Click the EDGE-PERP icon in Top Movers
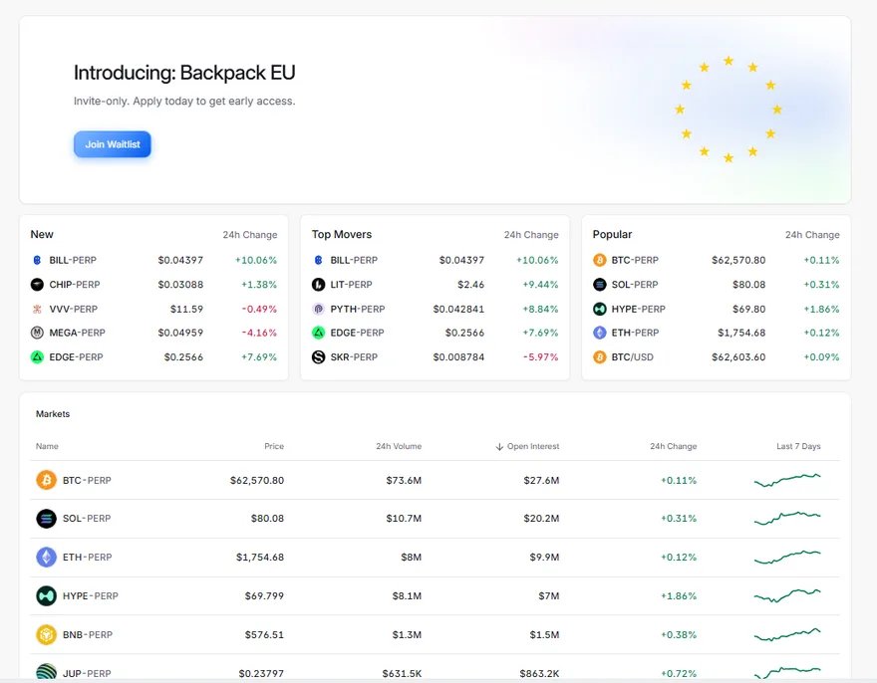Screen dimensions: 877x683 (318, 333)
